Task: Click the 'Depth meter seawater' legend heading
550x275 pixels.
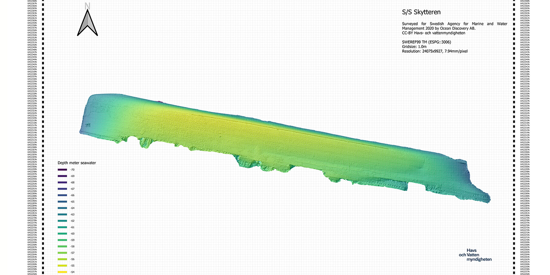Action: coord(77,162)
